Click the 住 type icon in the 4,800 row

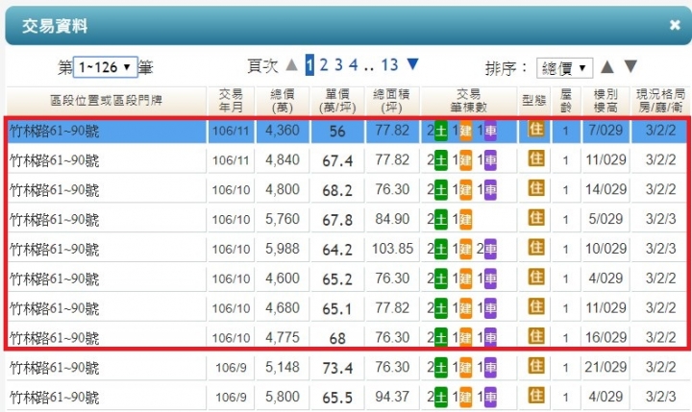point(535,188)
